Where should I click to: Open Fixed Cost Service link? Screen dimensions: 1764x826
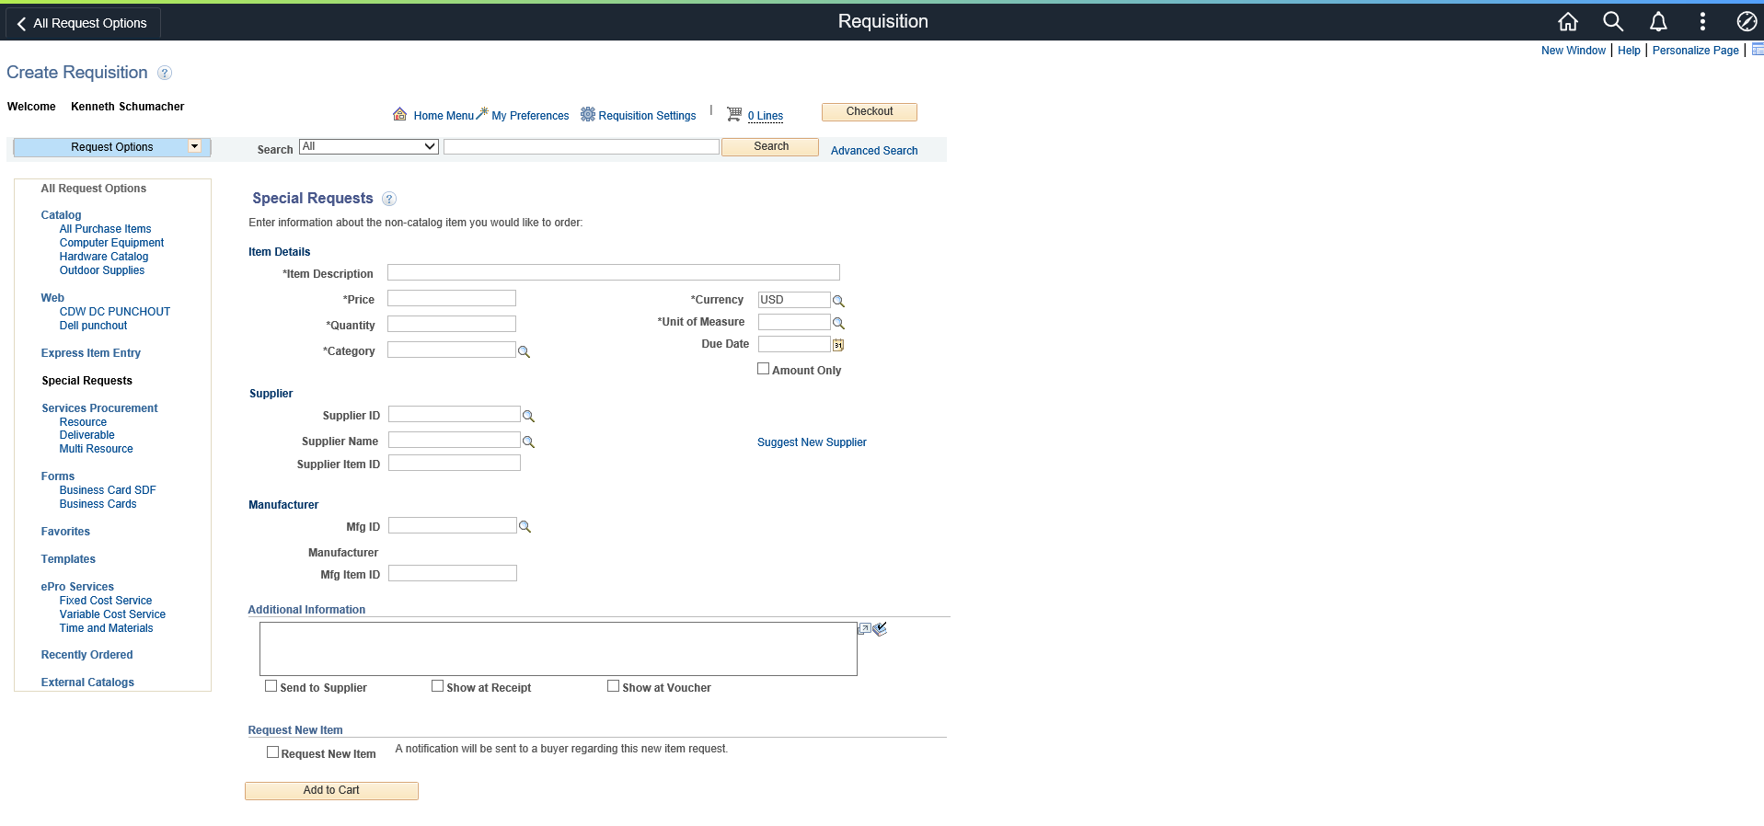click(x=106, y=601)
